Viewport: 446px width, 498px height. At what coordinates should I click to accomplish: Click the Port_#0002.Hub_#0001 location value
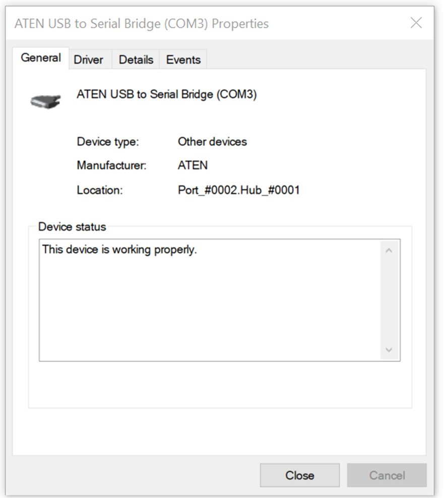(x=238, y=190)
